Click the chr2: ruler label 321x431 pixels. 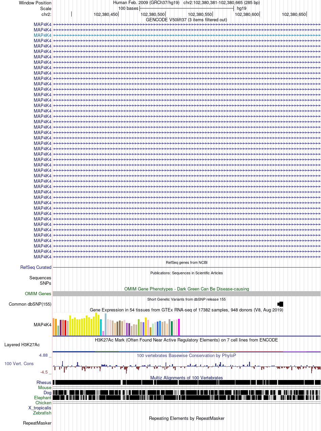pos(46,14)
